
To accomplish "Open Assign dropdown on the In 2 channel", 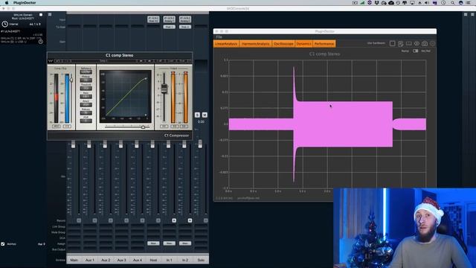I will pyautogui.click(x=185, y=243).
